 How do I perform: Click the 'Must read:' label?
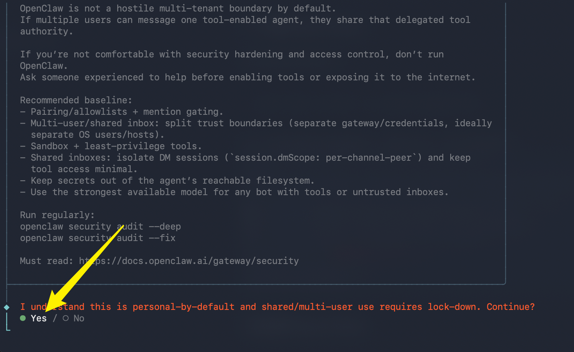pos(46,261)
